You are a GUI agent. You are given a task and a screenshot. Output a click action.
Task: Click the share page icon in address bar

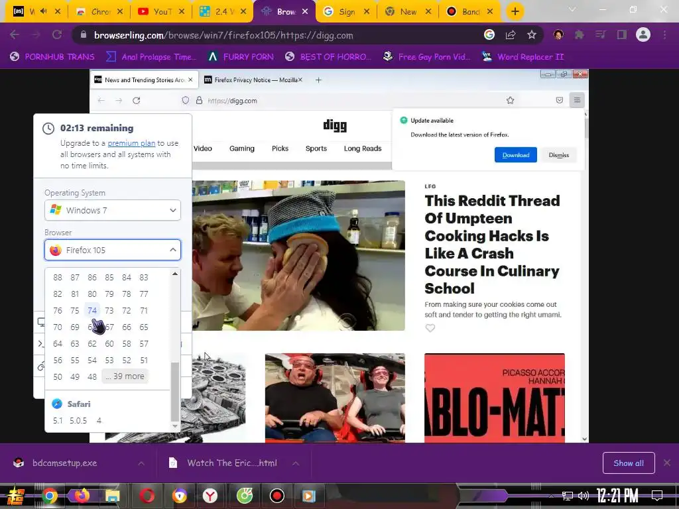[511, 35]
